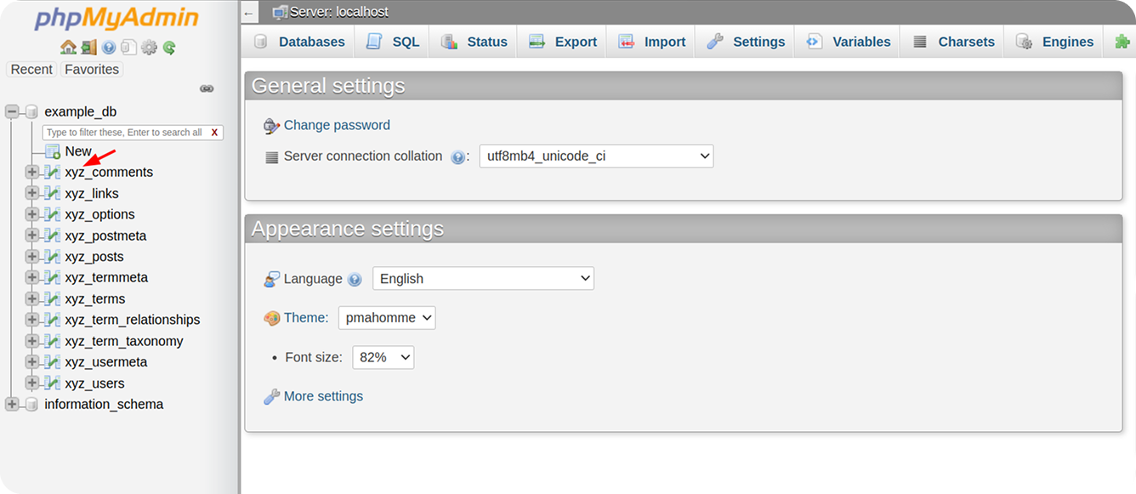Go to phpMyAdmin home via house icon

pyautogui.click(x=68, y=48)
